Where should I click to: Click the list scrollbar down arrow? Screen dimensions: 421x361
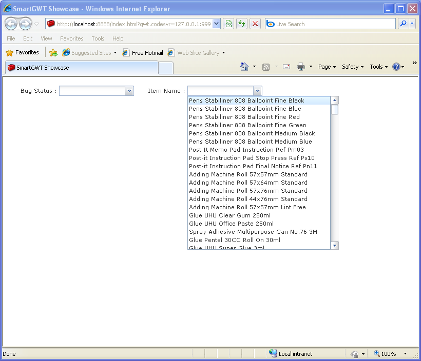click(335, 246)
